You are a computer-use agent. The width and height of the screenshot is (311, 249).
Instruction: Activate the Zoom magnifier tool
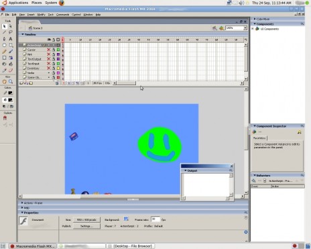pyautogui.click(x=10, y=82)
